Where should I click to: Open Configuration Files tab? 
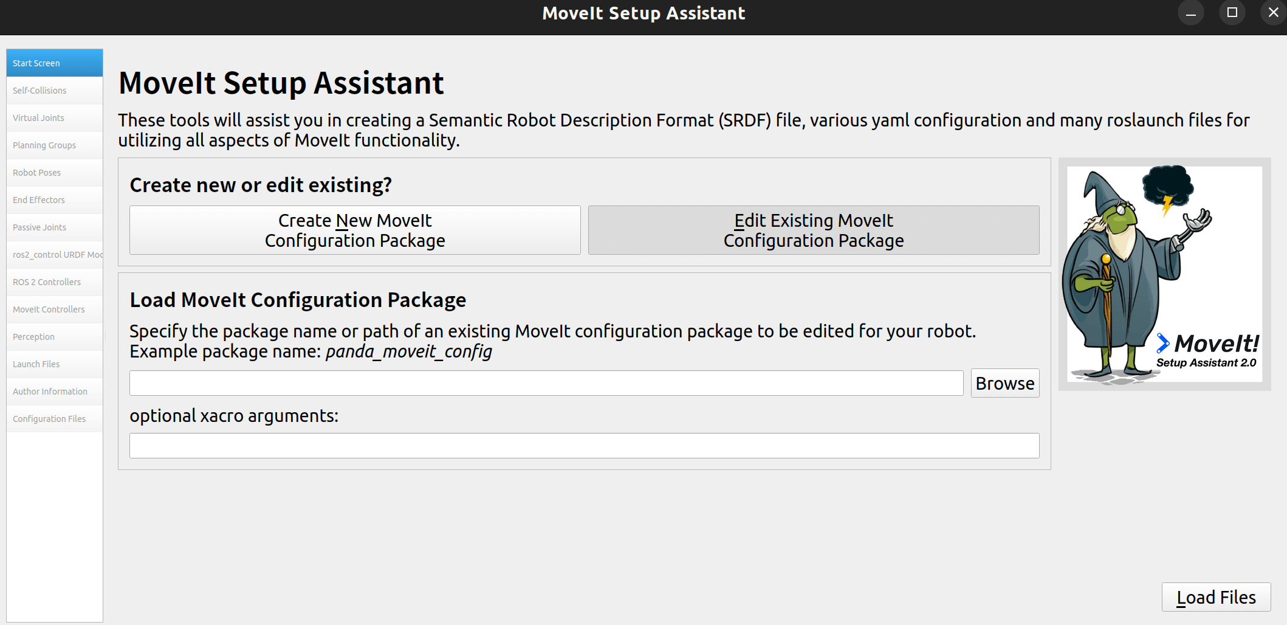tap(54, 419)
